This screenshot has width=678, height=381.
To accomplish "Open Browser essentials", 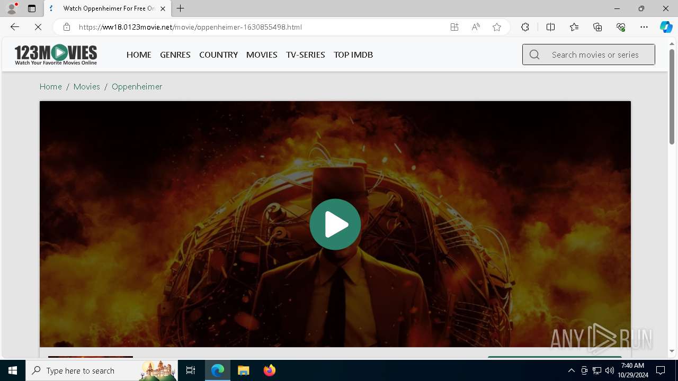I will point(621,27).
